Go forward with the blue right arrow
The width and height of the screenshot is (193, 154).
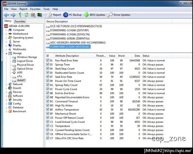pyautogui.click(x=13, y=15)
